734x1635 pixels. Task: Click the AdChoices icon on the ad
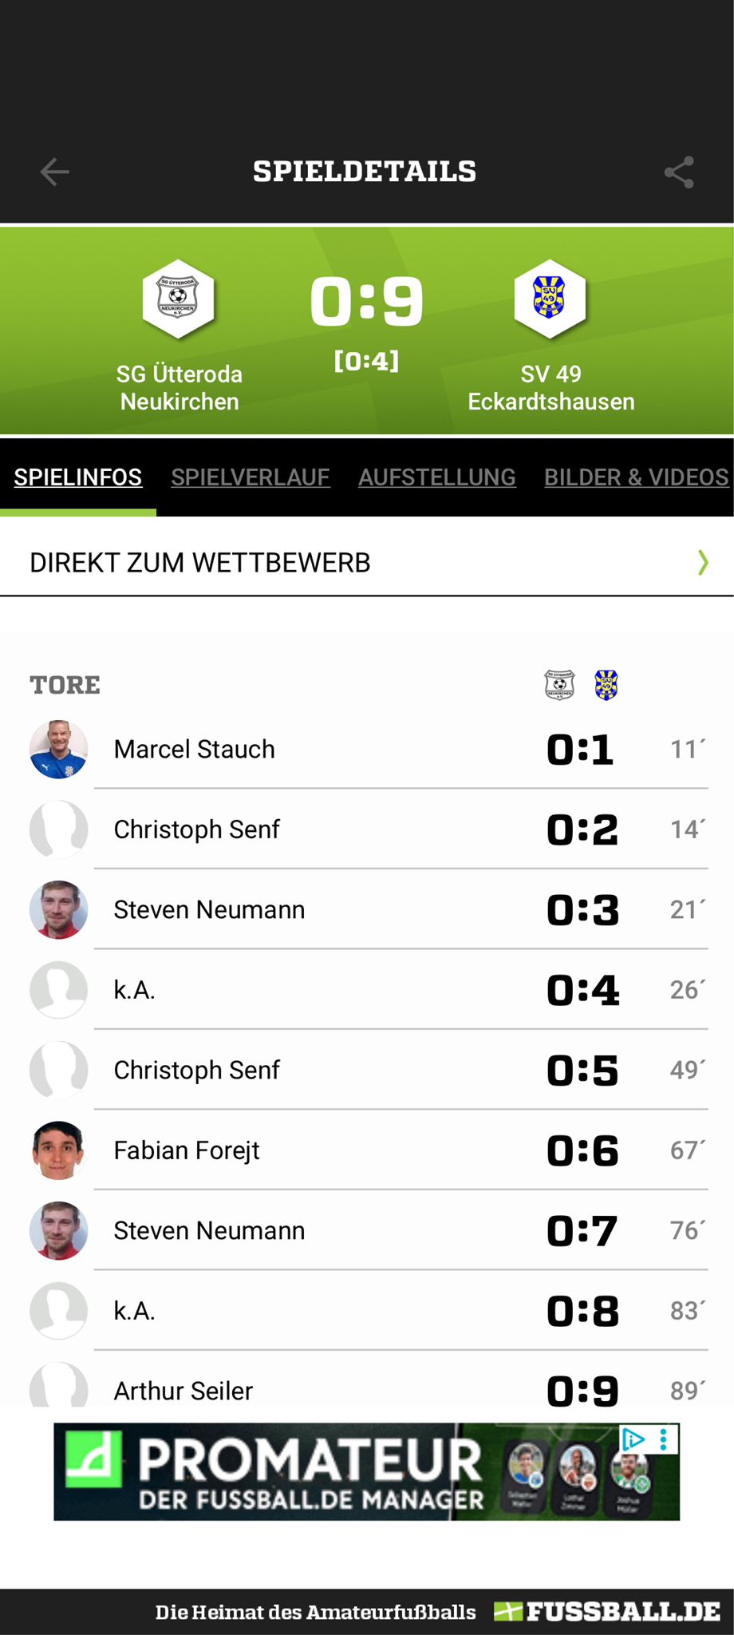tap(634, 1439)
